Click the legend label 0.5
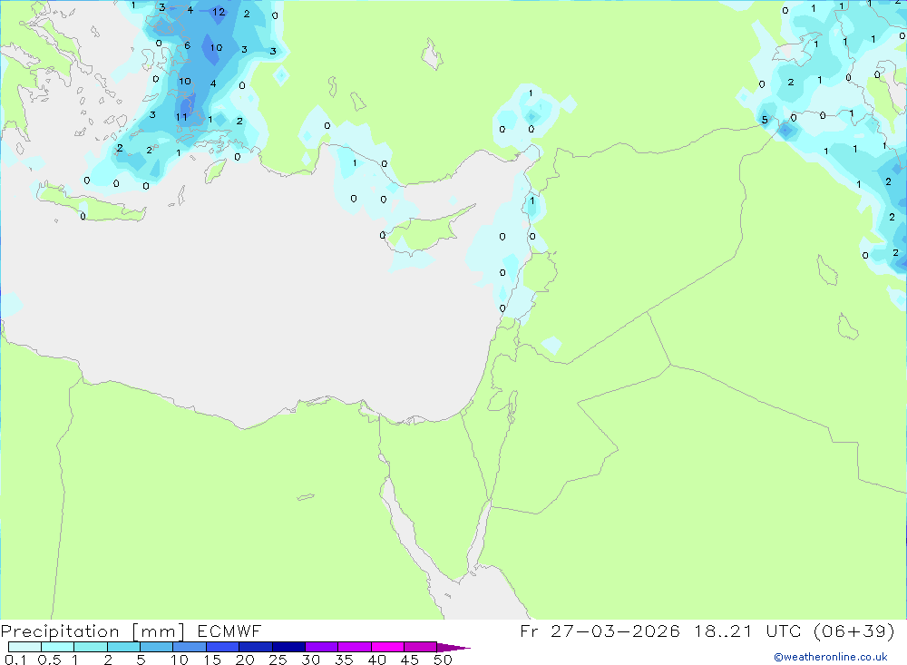Screen dimensions: 907x665 click(x=49, y=660)
